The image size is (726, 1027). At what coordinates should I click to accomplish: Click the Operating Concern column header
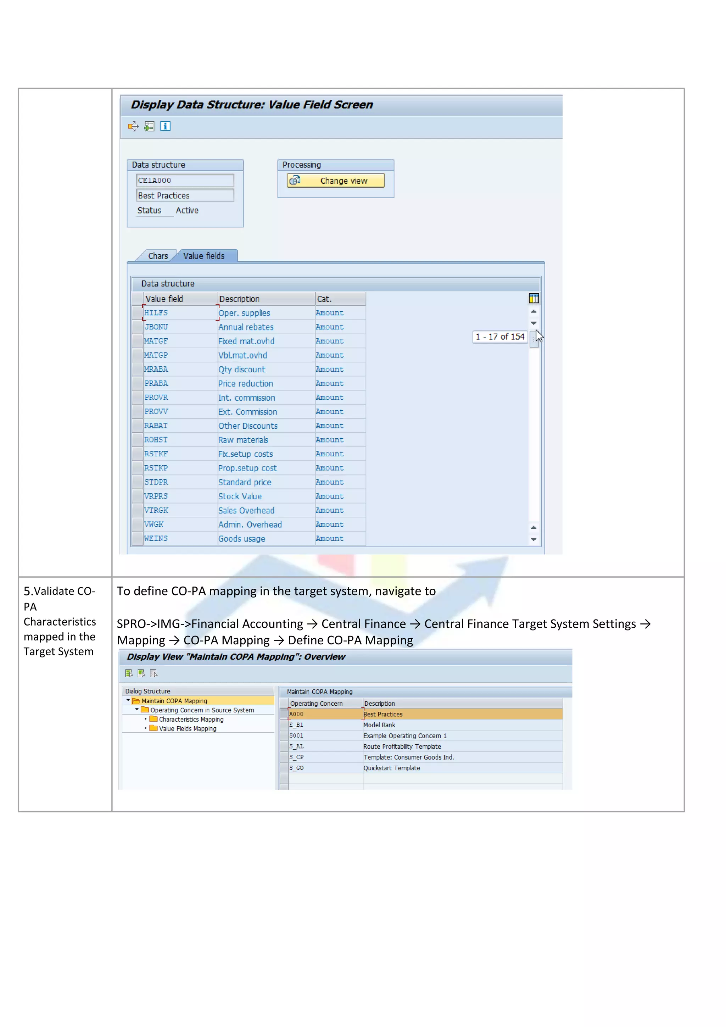point(325,704)
